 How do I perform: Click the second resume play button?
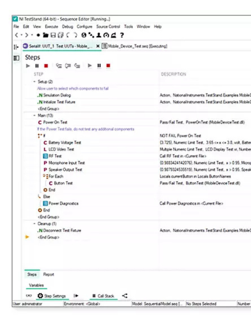tap(90, 66)
